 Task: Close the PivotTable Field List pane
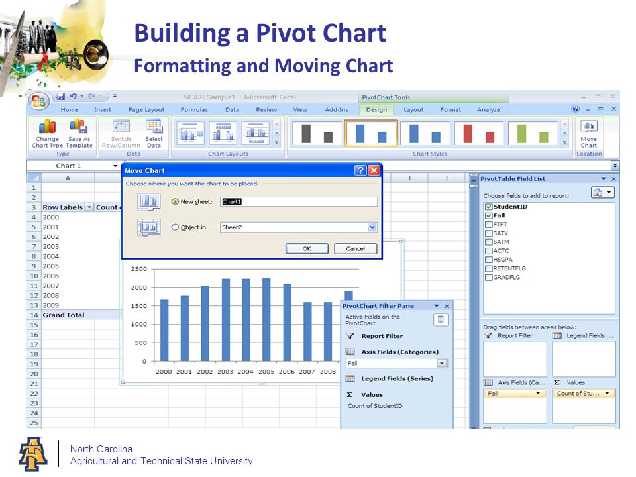point(613,179)
